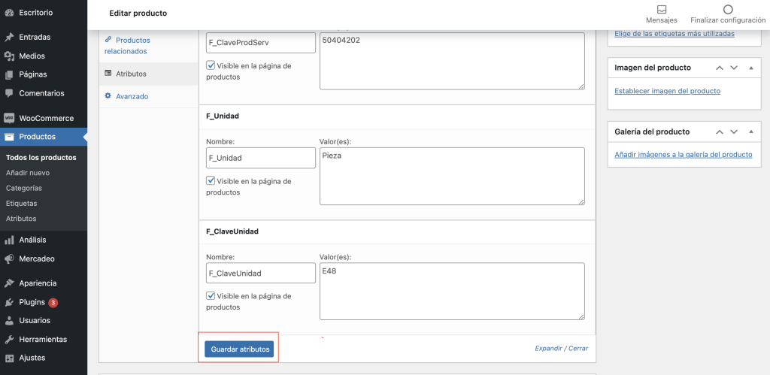
Task: Collapse the Imagen del producto panel triangle
Action: click(751, 68)
